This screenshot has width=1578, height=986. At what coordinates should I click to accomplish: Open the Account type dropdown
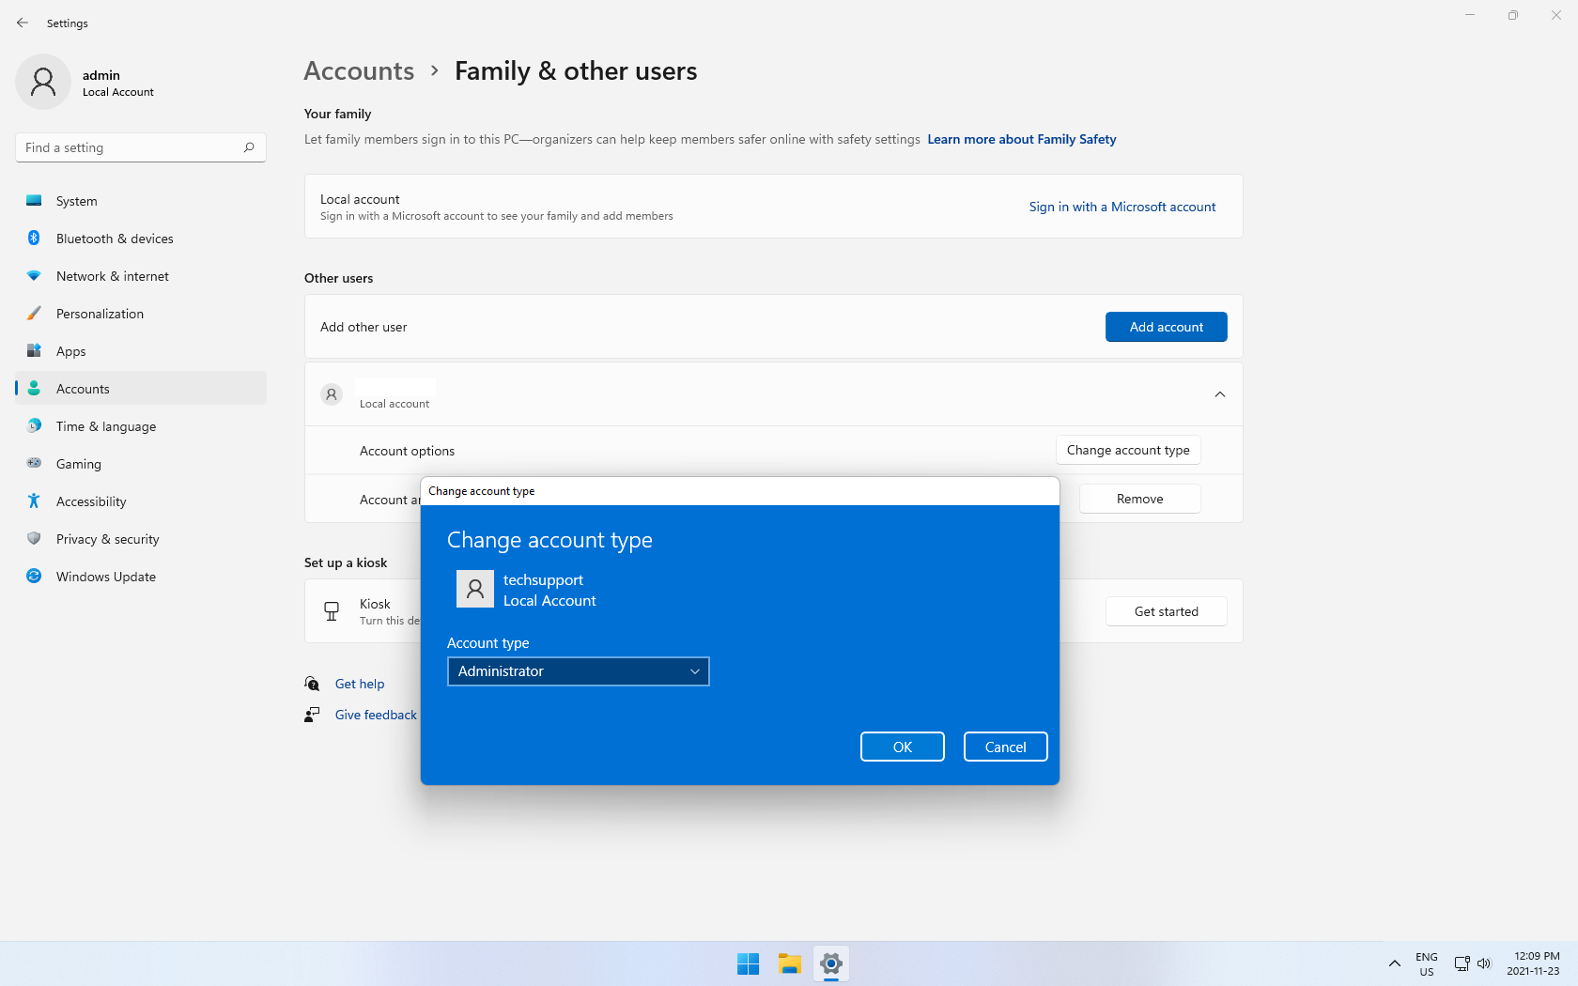[x=578, y=671]
